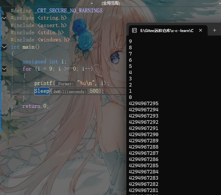Image resolution: width=221 pixels, height=195 pixels.
Task: Click console output line 4294967281
Action: pyautogui.click(x=144, y=190)
